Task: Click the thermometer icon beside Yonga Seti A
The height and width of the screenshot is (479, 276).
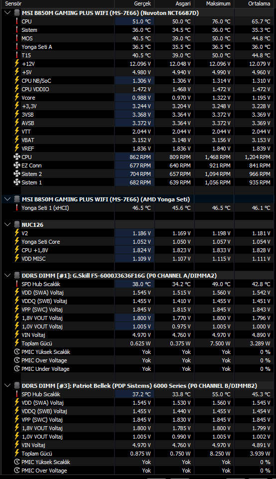Action: (17, 47)
